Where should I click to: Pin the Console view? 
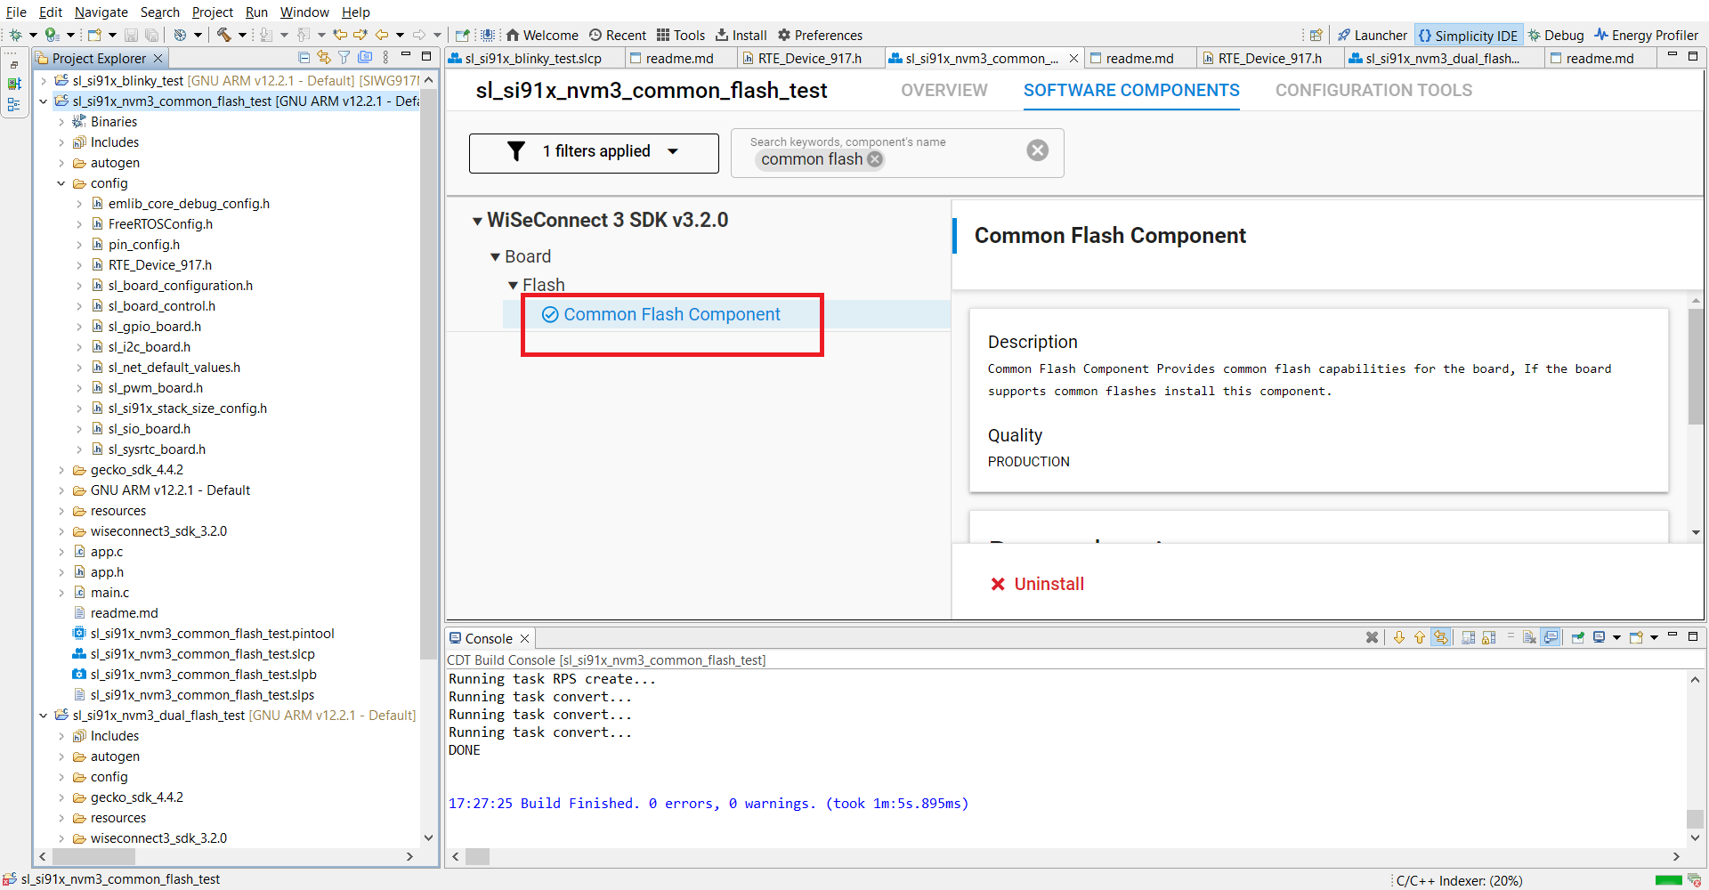tap(1577, 637)
